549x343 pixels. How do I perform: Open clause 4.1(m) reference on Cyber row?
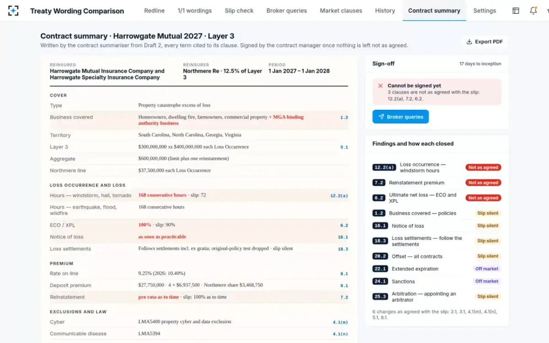pos(340,322)
